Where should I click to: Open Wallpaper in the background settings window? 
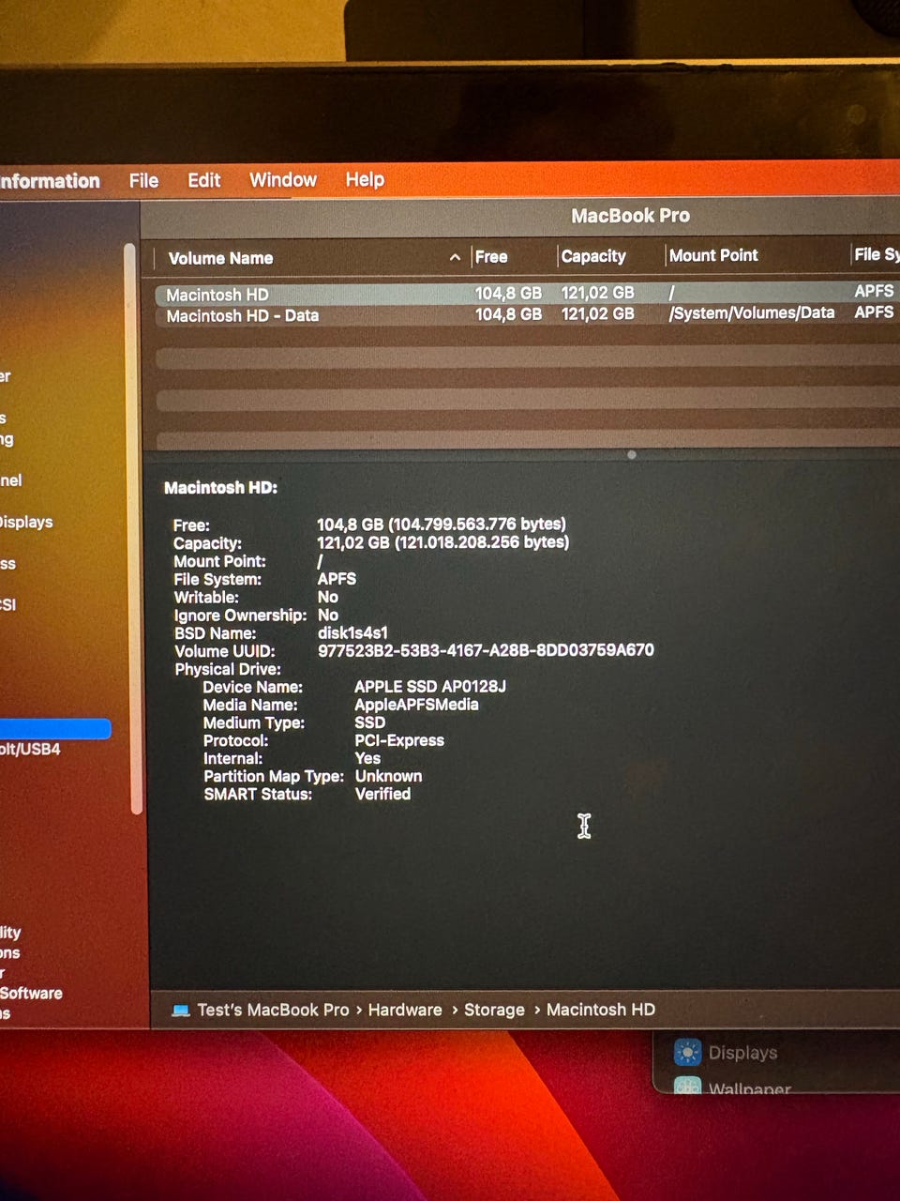749,1088
